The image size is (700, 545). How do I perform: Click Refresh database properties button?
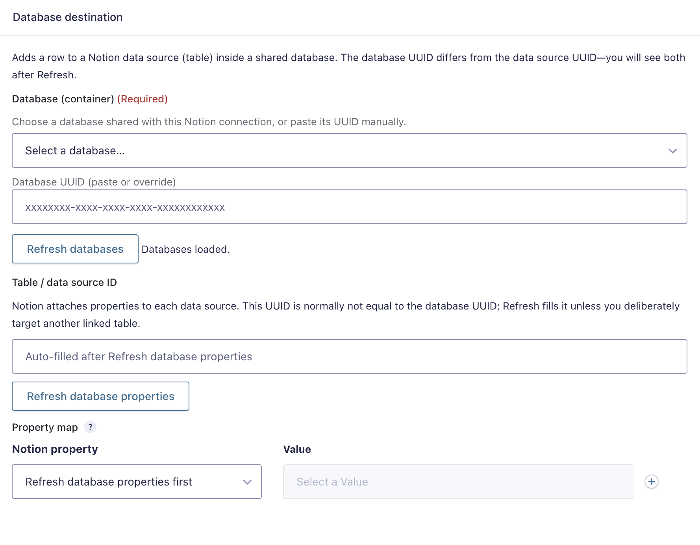coord(101,396)
